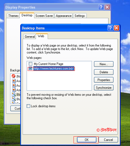
Task: Open the Desktop tab in Display Properties
Action: click(x=27, y=15)
